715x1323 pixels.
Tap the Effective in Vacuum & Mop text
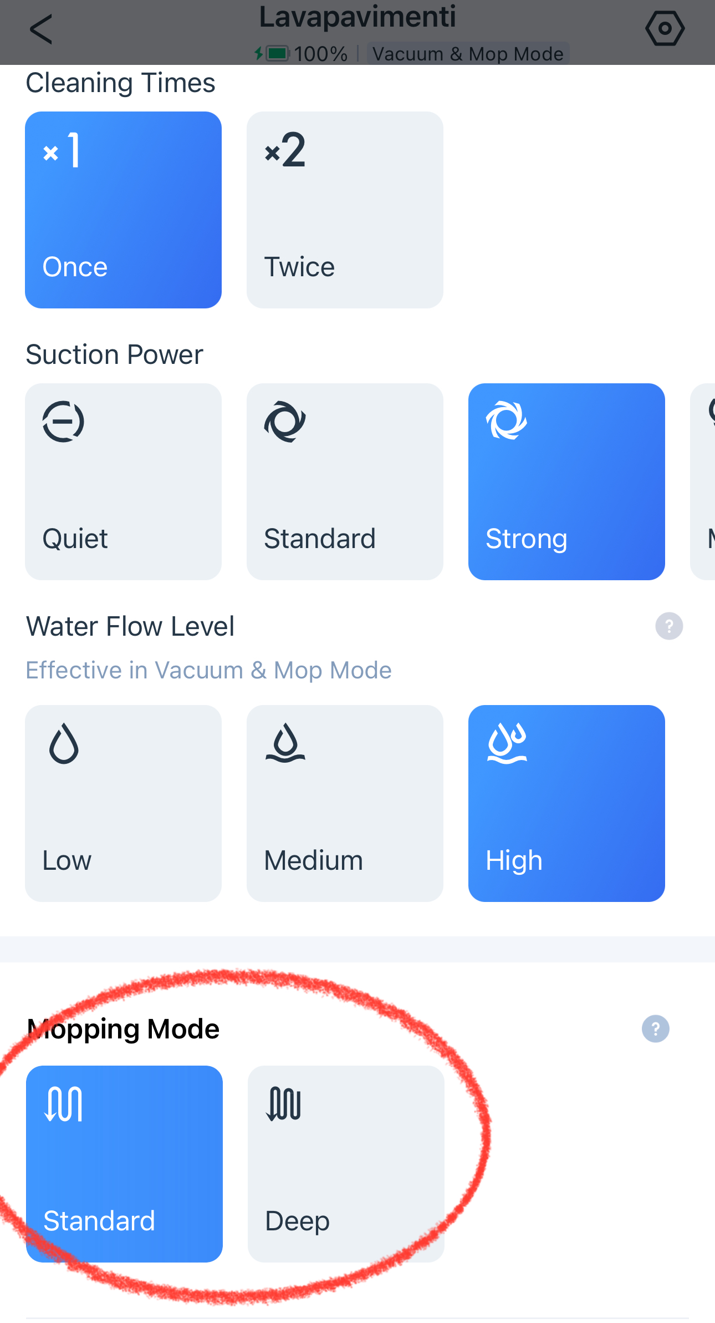pyautogui.click(x=208, y=670)
